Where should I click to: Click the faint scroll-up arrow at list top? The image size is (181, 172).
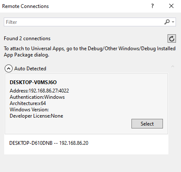[x=173, y=67]
